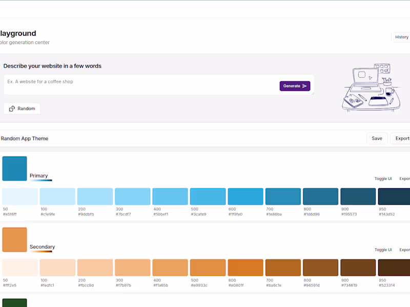Export the Secondary palette
Screen dimensions: 410x307
click(405, 250)
